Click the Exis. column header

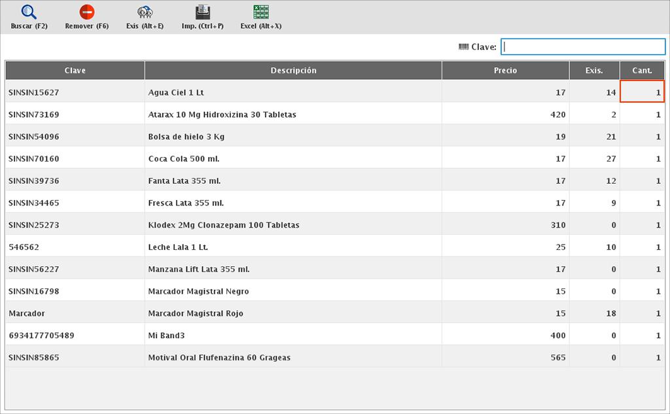(x=594, y=71)
